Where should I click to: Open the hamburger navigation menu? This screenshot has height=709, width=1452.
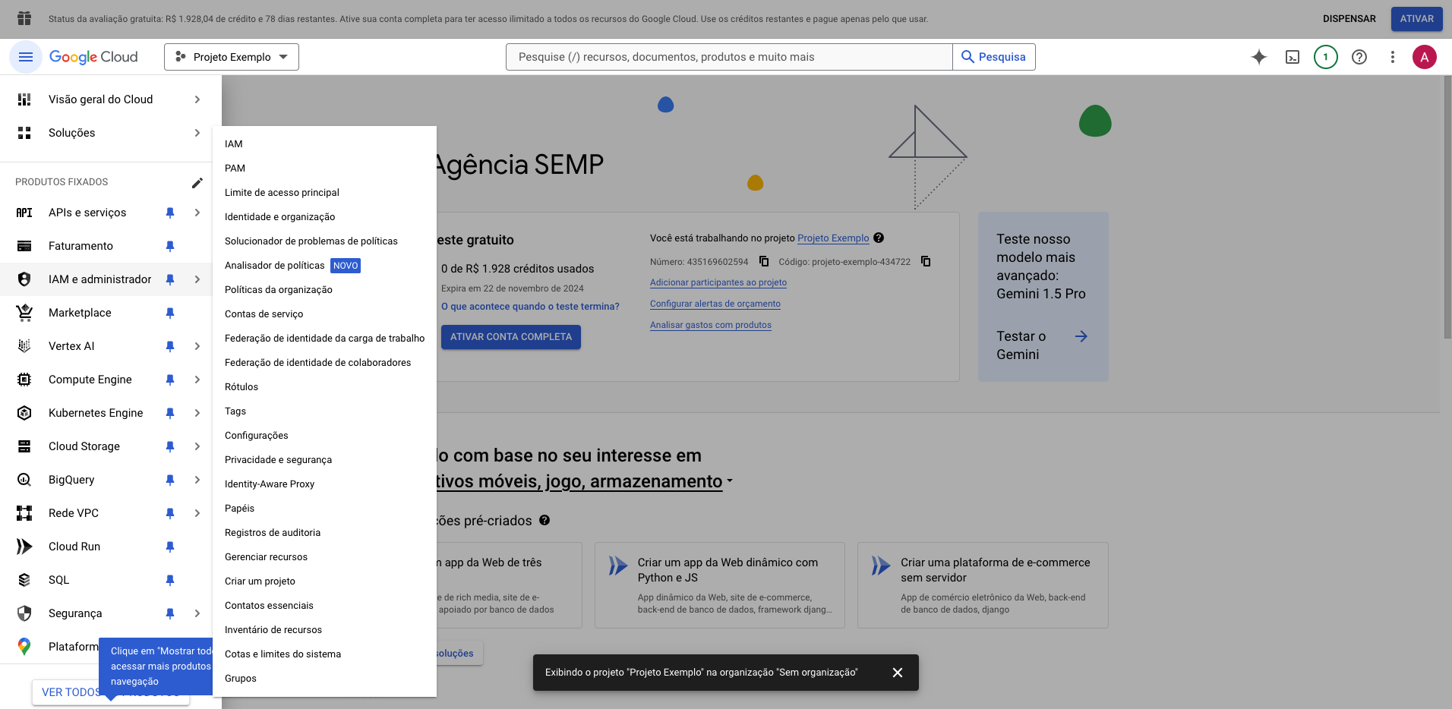[x=25, y=57]
